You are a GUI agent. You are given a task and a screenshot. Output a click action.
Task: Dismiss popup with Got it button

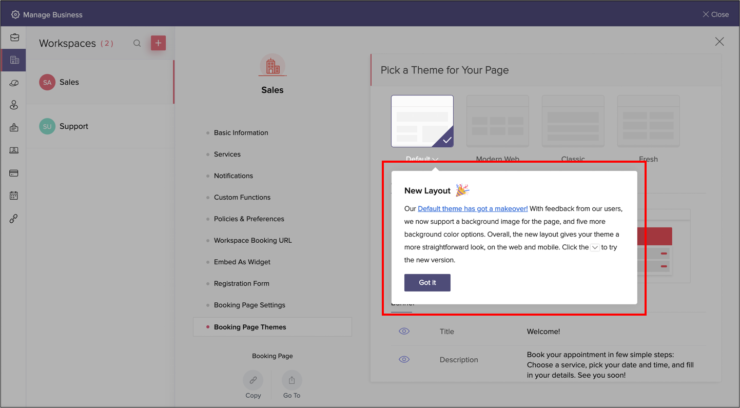pos(427,282)
